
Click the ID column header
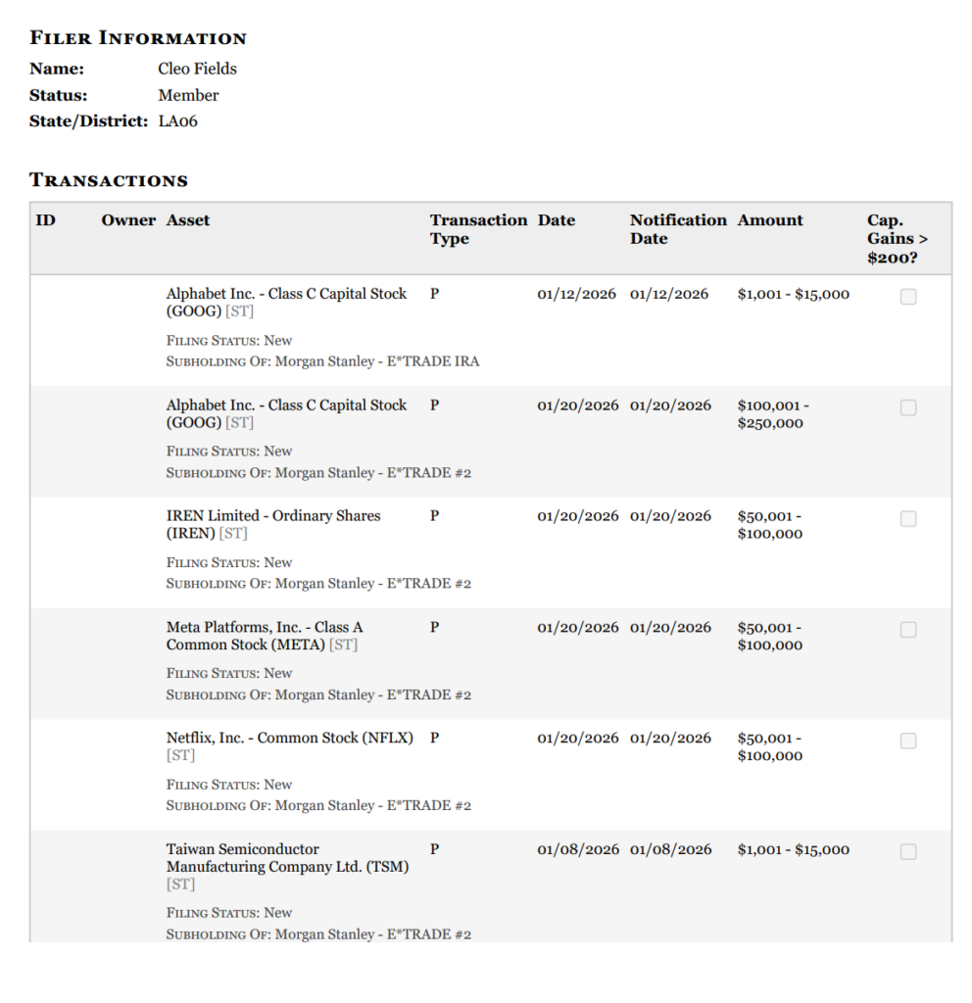tap(46, 220)
